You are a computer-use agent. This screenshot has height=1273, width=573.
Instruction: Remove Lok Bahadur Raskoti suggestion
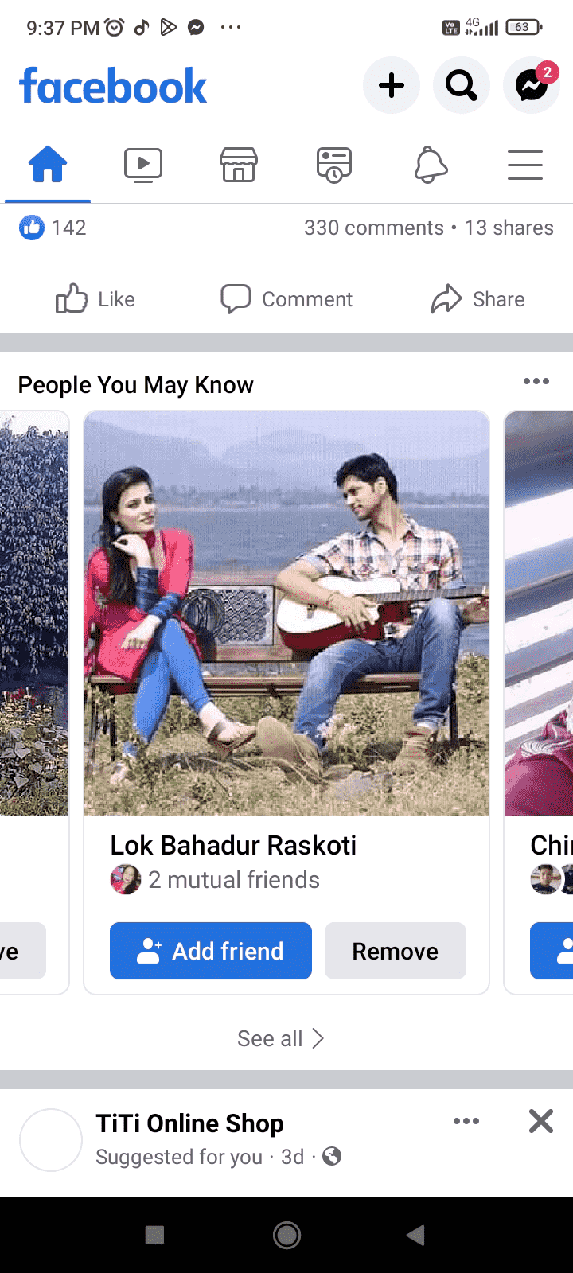point(396,951)
